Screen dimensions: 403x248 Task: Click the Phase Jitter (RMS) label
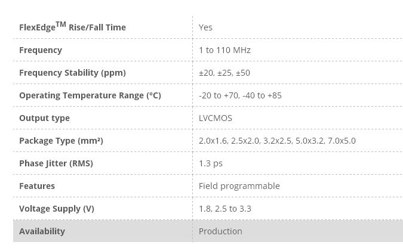56,163
